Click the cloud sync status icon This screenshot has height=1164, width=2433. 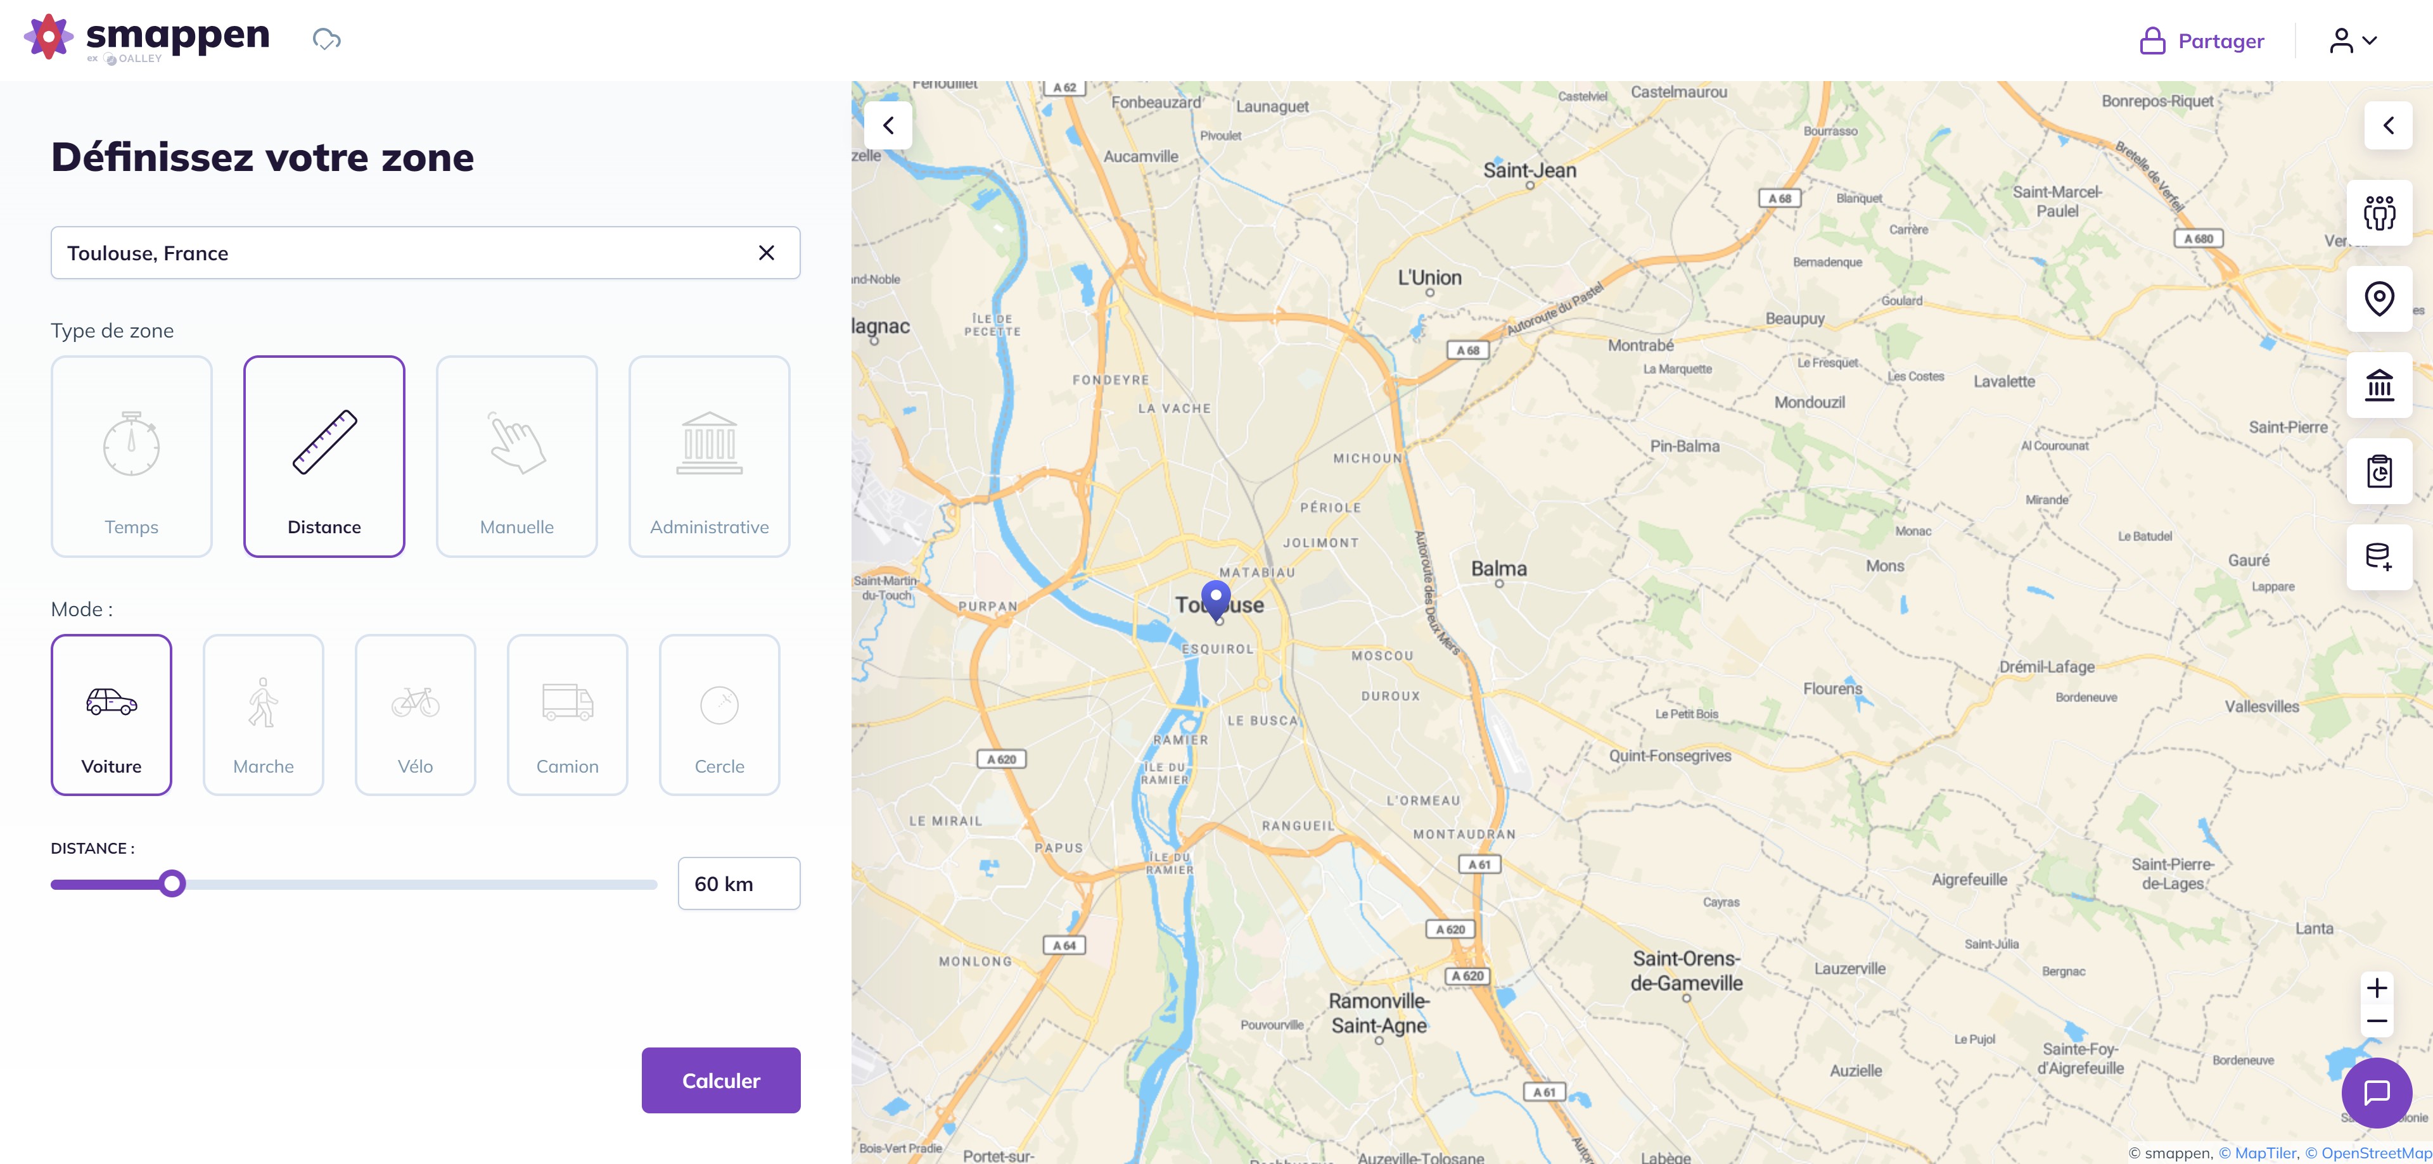(327, 40)
